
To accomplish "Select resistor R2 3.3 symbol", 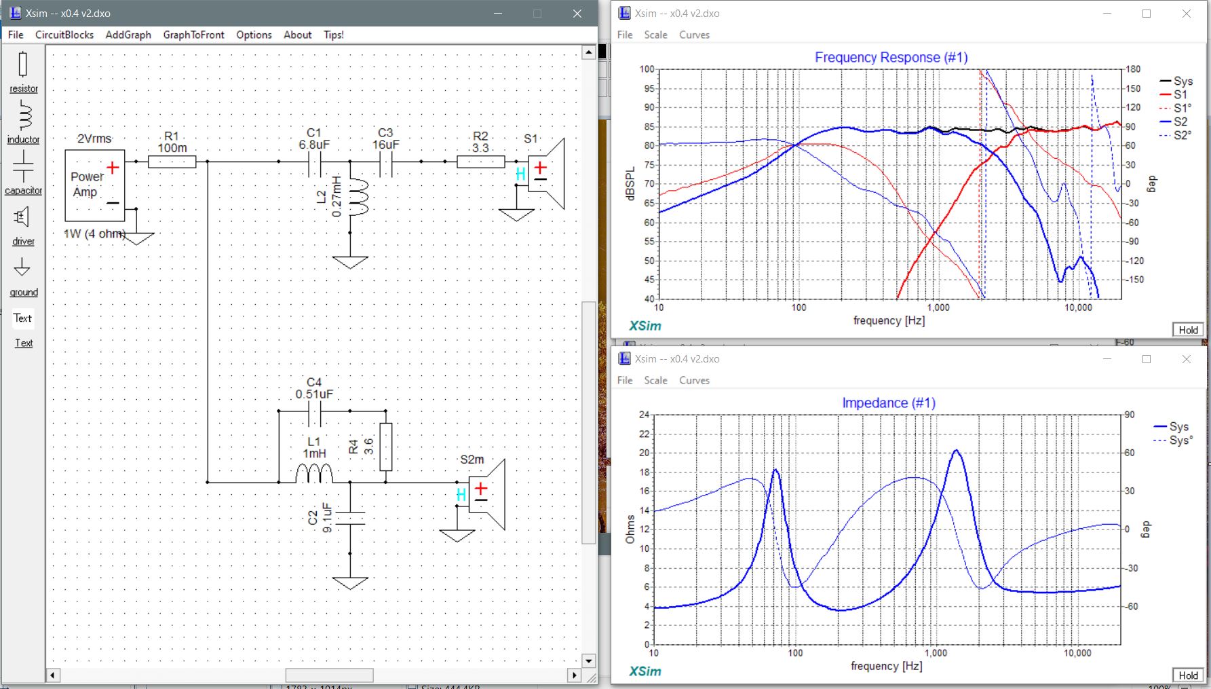I will [480, 162].
